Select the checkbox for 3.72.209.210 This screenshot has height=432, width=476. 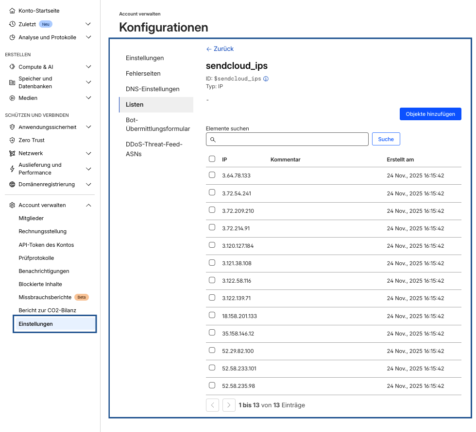click(212, 209)
